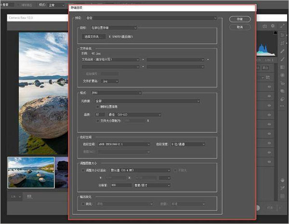Select the Spot removal tool

(282, 51)
